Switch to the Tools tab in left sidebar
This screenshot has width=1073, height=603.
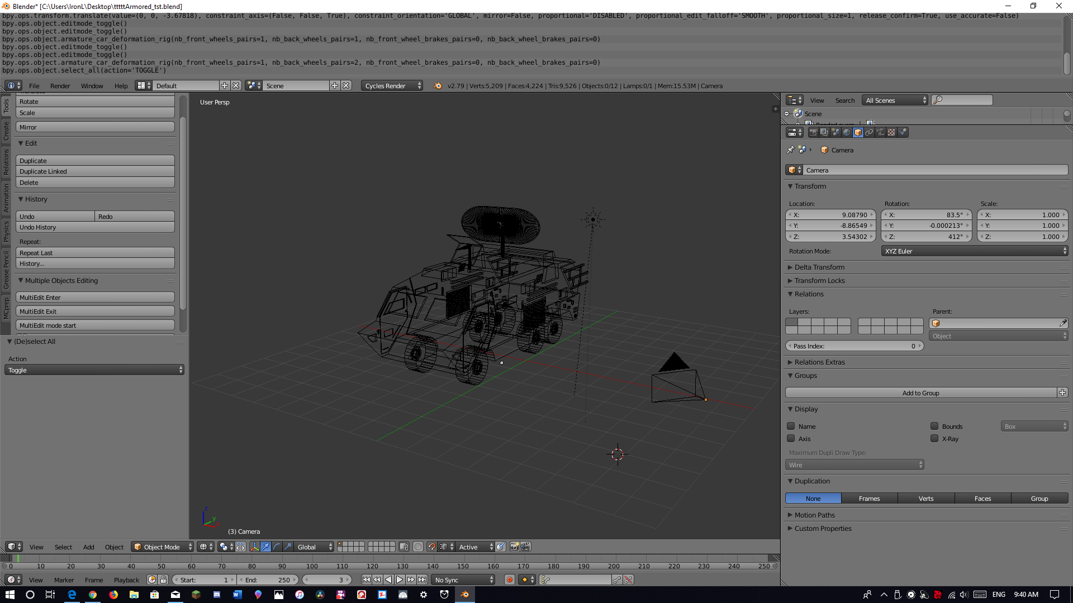click(x=6, y=106)
